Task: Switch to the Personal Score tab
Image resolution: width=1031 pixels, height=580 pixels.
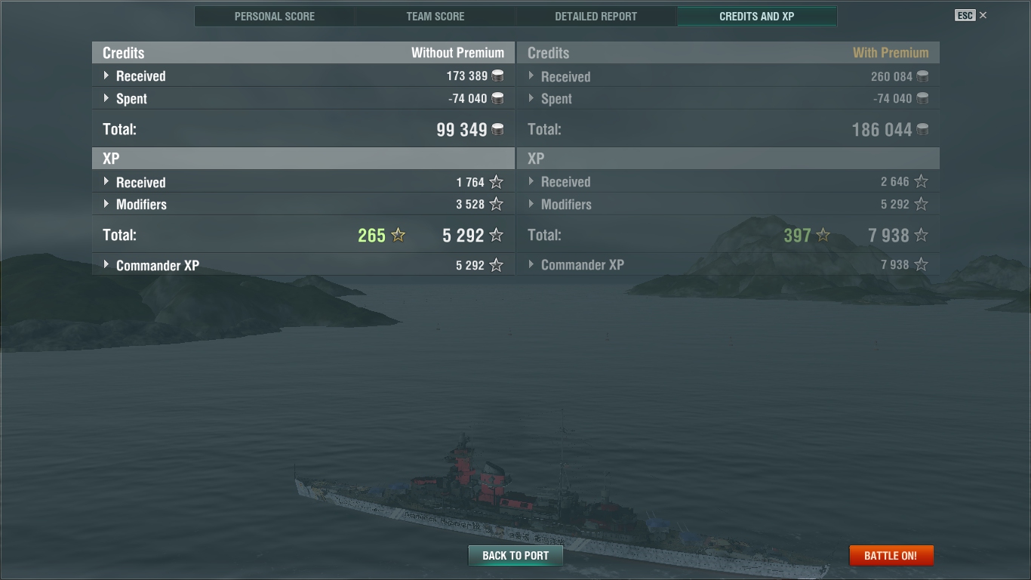Action: (x=275, y=16)
